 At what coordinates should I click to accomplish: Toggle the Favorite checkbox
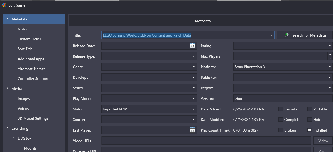tap(281, 109)
